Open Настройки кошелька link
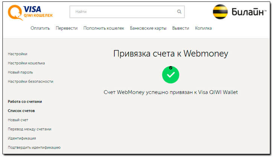The image size is (273, 157). coord(26,63)
